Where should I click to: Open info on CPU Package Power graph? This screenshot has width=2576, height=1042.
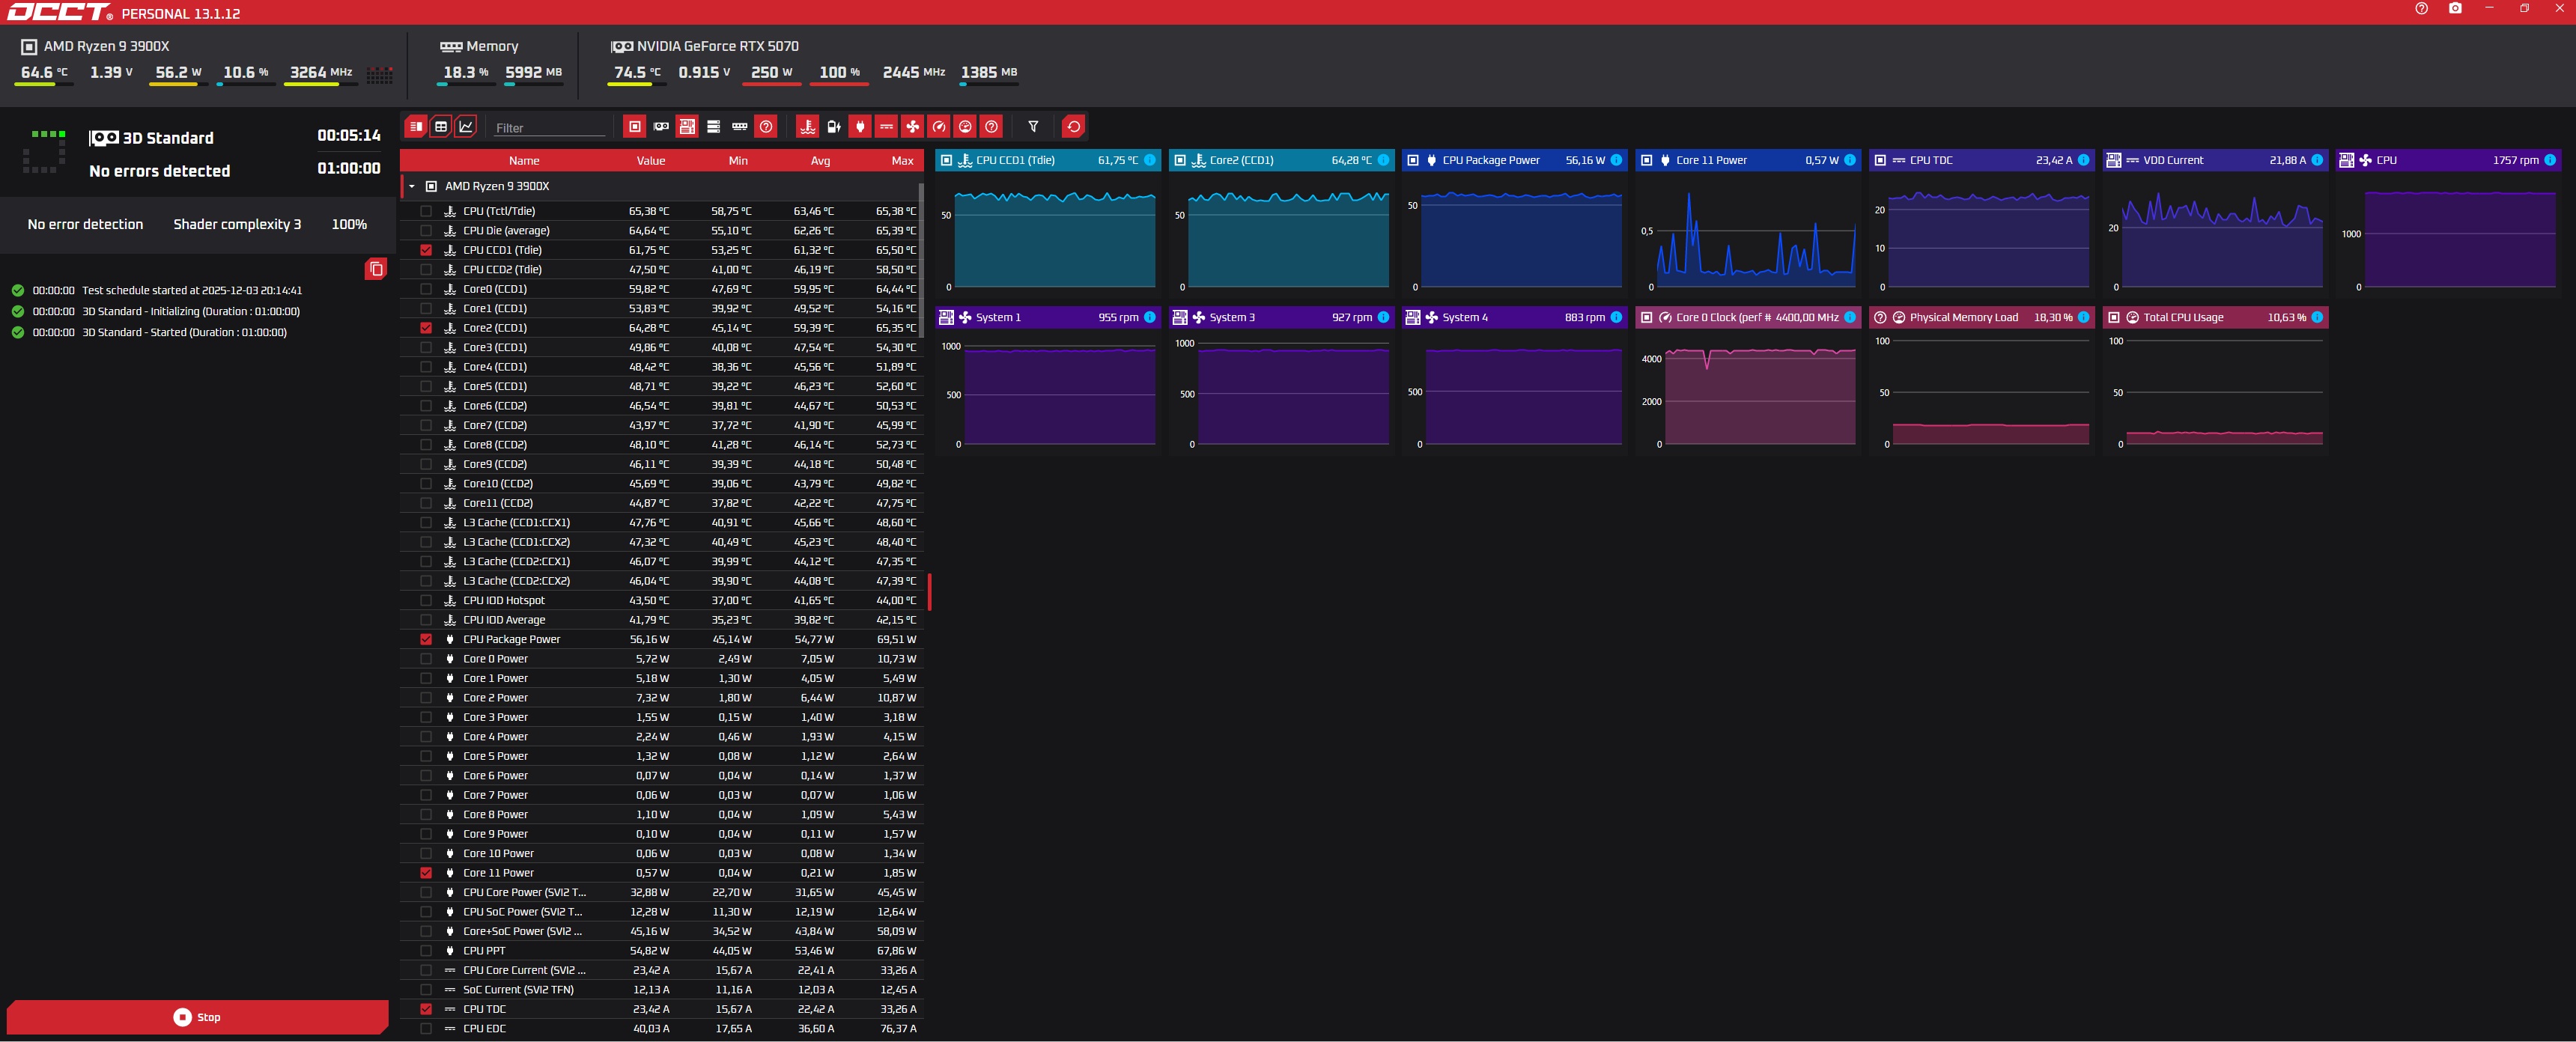[1616, 160]
